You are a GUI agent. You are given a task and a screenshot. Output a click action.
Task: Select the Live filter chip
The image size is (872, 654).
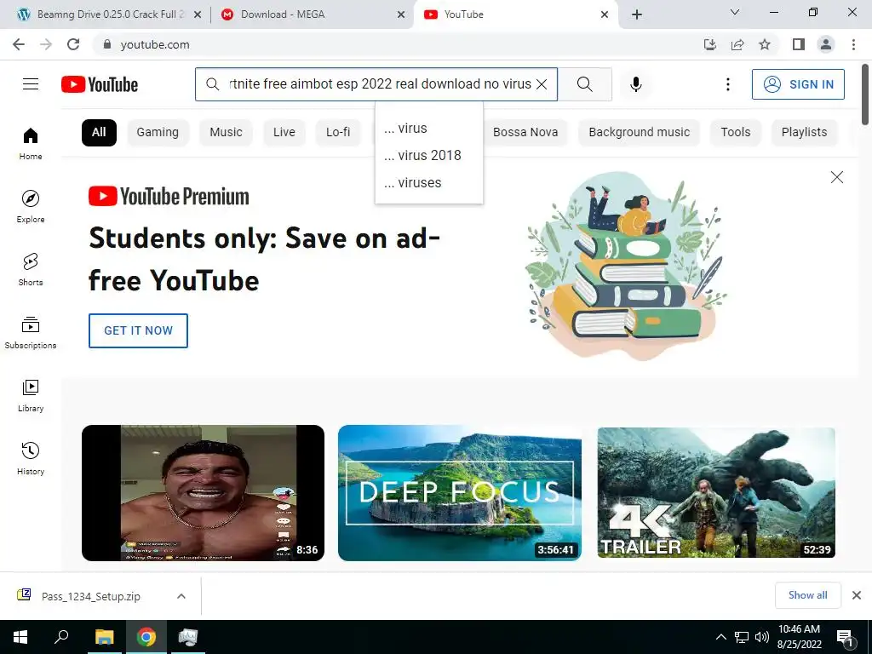284,132
